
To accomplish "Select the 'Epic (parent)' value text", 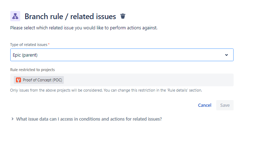I will [25, 55].
